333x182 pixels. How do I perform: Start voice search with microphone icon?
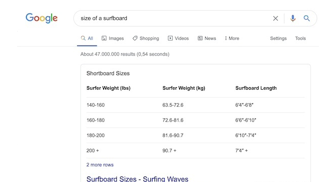pyautogui.click(x=293, y=18)
